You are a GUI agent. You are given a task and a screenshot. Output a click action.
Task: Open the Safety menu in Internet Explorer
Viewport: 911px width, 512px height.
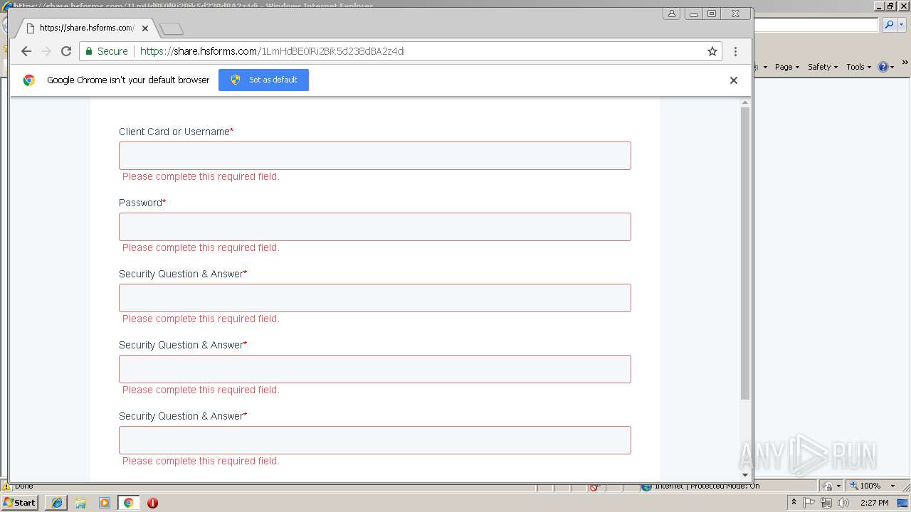822,67
